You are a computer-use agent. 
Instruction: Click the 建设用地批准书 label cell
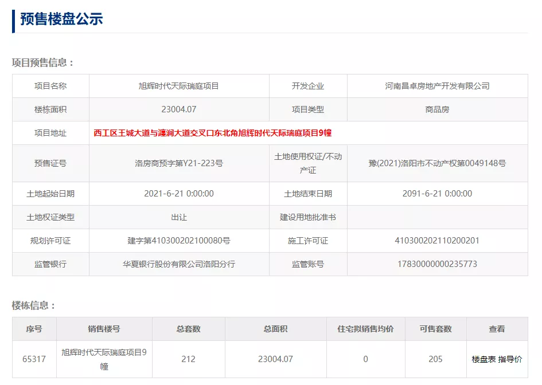(308, 217)
